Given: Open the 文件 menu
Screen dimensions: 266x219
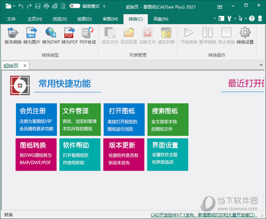Looking at the screenshot, I should tap(12, 19).
